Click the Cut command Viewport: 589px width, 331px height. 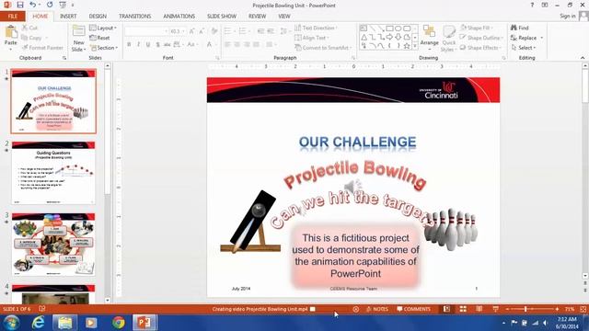(29, 28)
